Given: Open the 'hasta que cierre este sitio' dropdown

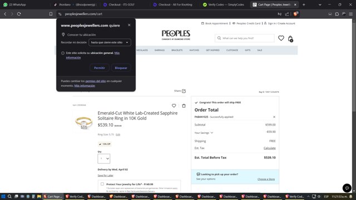Looking at the screenshot, I should click(110, 42).
